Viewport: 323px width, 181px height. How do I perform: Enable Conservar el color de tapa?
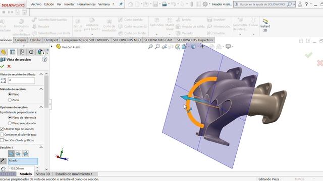[2, 135]
